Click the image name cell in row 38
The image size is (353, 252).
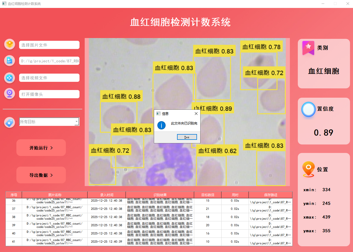click(55, 217)
